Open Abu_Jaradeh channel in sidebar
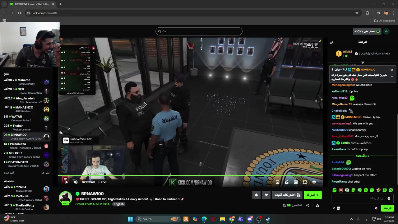The height and width of the screenshot is (224, 398). point(26,100)
